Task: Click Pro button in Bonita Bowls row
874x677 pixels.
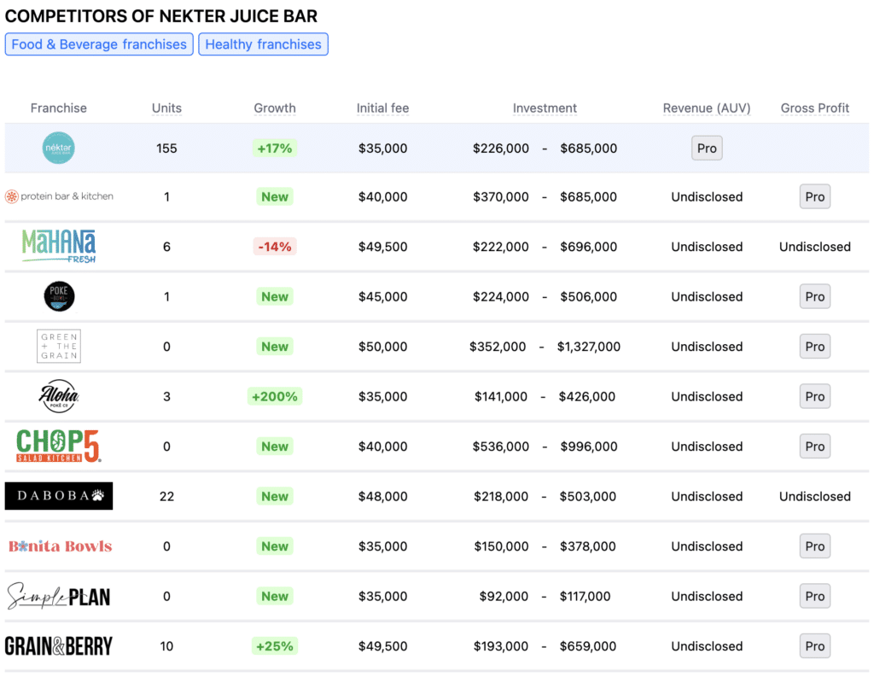Action: coord(815,546)
